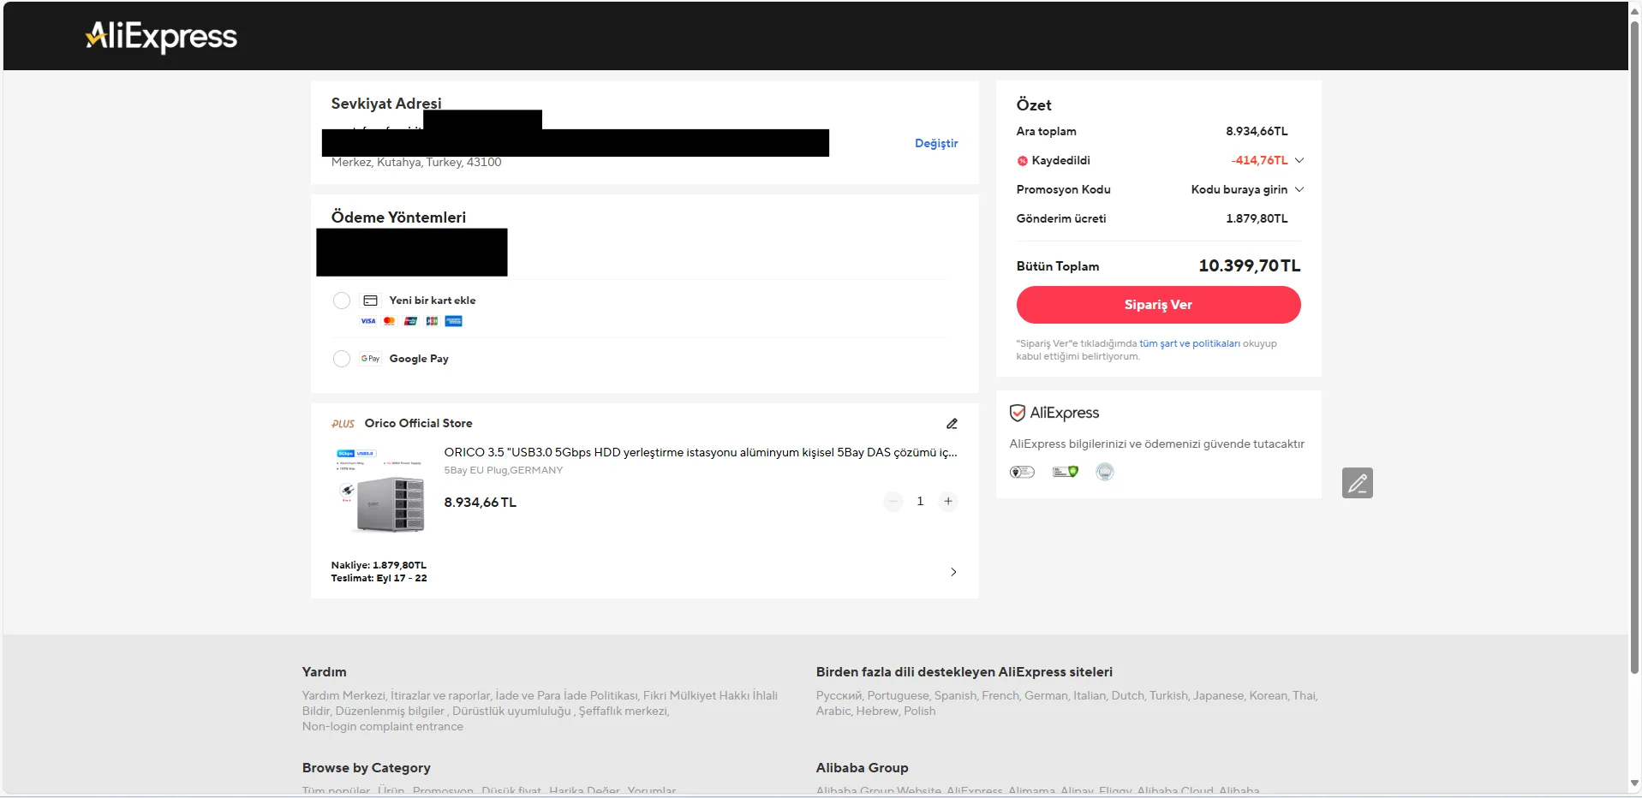
Task: Switch to the Portuguese language site
Action: coord(899,696)
